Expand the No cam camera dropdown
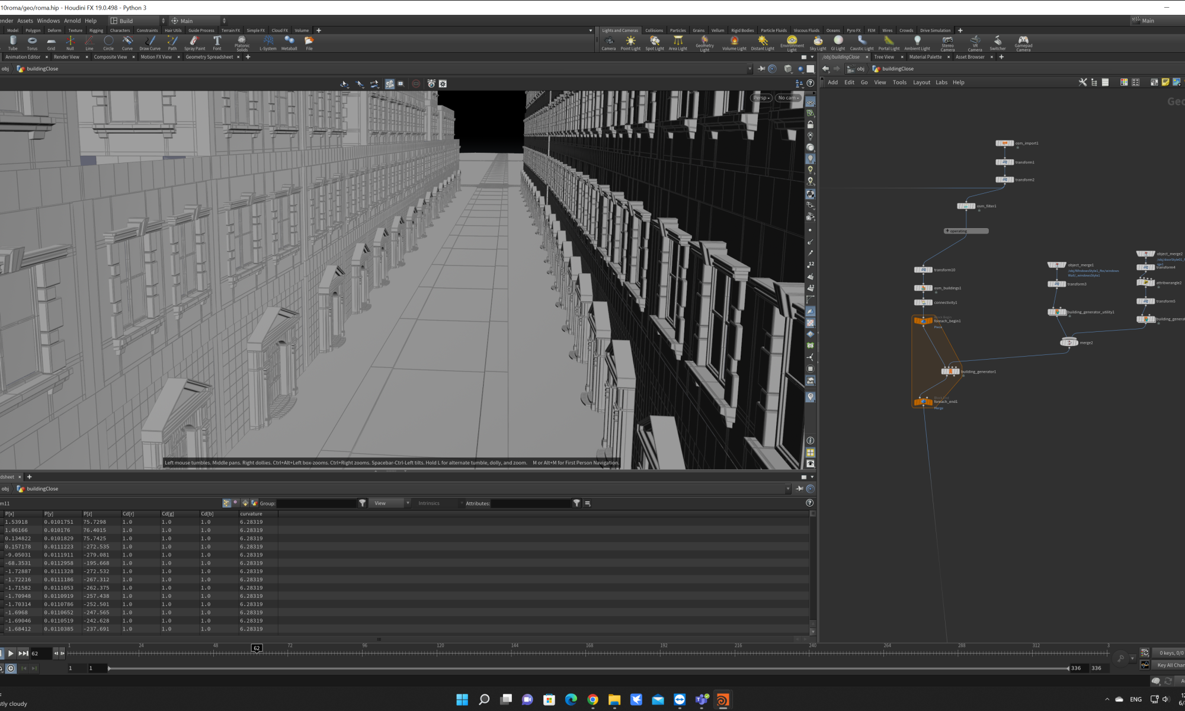Screen dimensions: 1185x711 [x=789, y=98]
